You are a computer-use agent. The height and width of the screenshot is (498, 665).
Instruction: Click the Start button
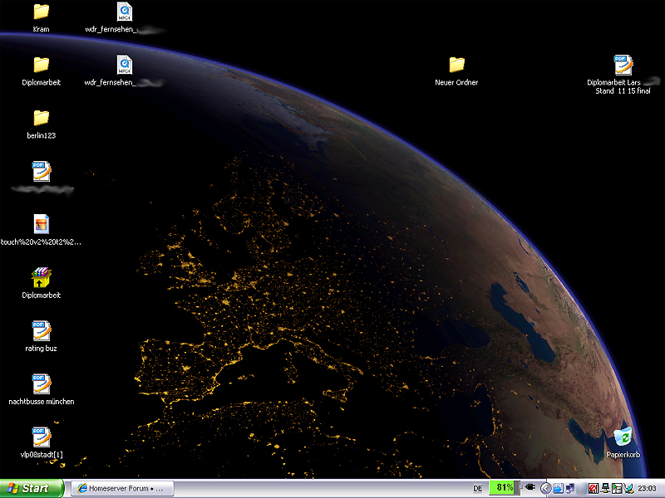coord(32,488)
